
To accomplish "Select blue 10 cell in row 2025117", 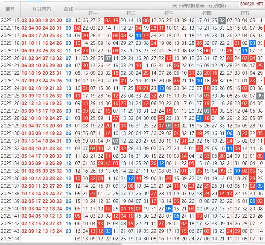I will [x=138, y=36].
